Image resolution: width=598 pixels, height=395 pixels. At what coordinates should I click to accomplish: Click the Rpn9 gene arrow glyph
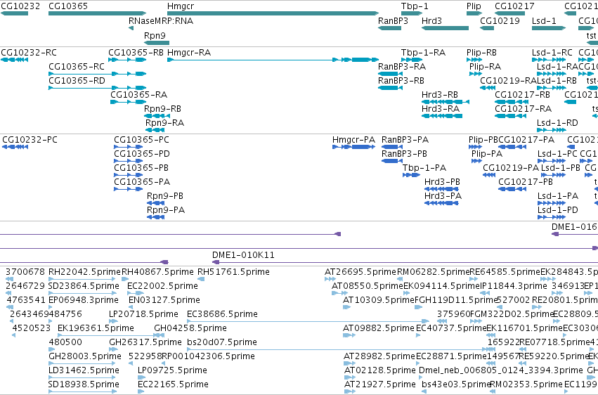click(157, 43)
